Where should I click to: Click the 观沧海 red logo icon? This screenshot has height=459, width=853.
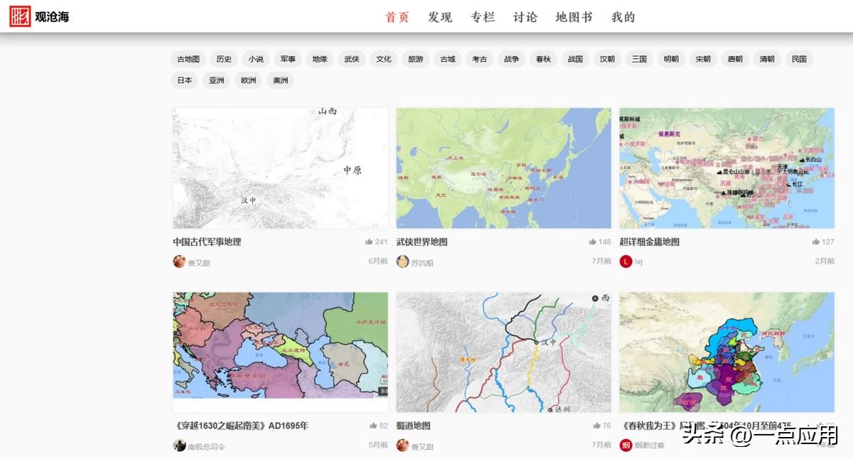[20, 16]
